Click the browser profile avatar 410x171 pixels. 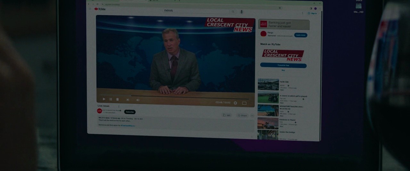point(315,9)
